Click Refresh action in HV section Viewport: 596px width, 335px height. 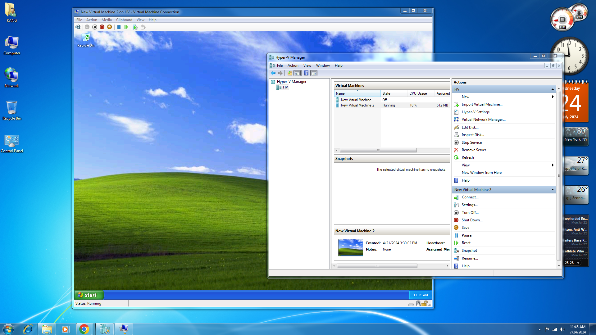[467, 157]
